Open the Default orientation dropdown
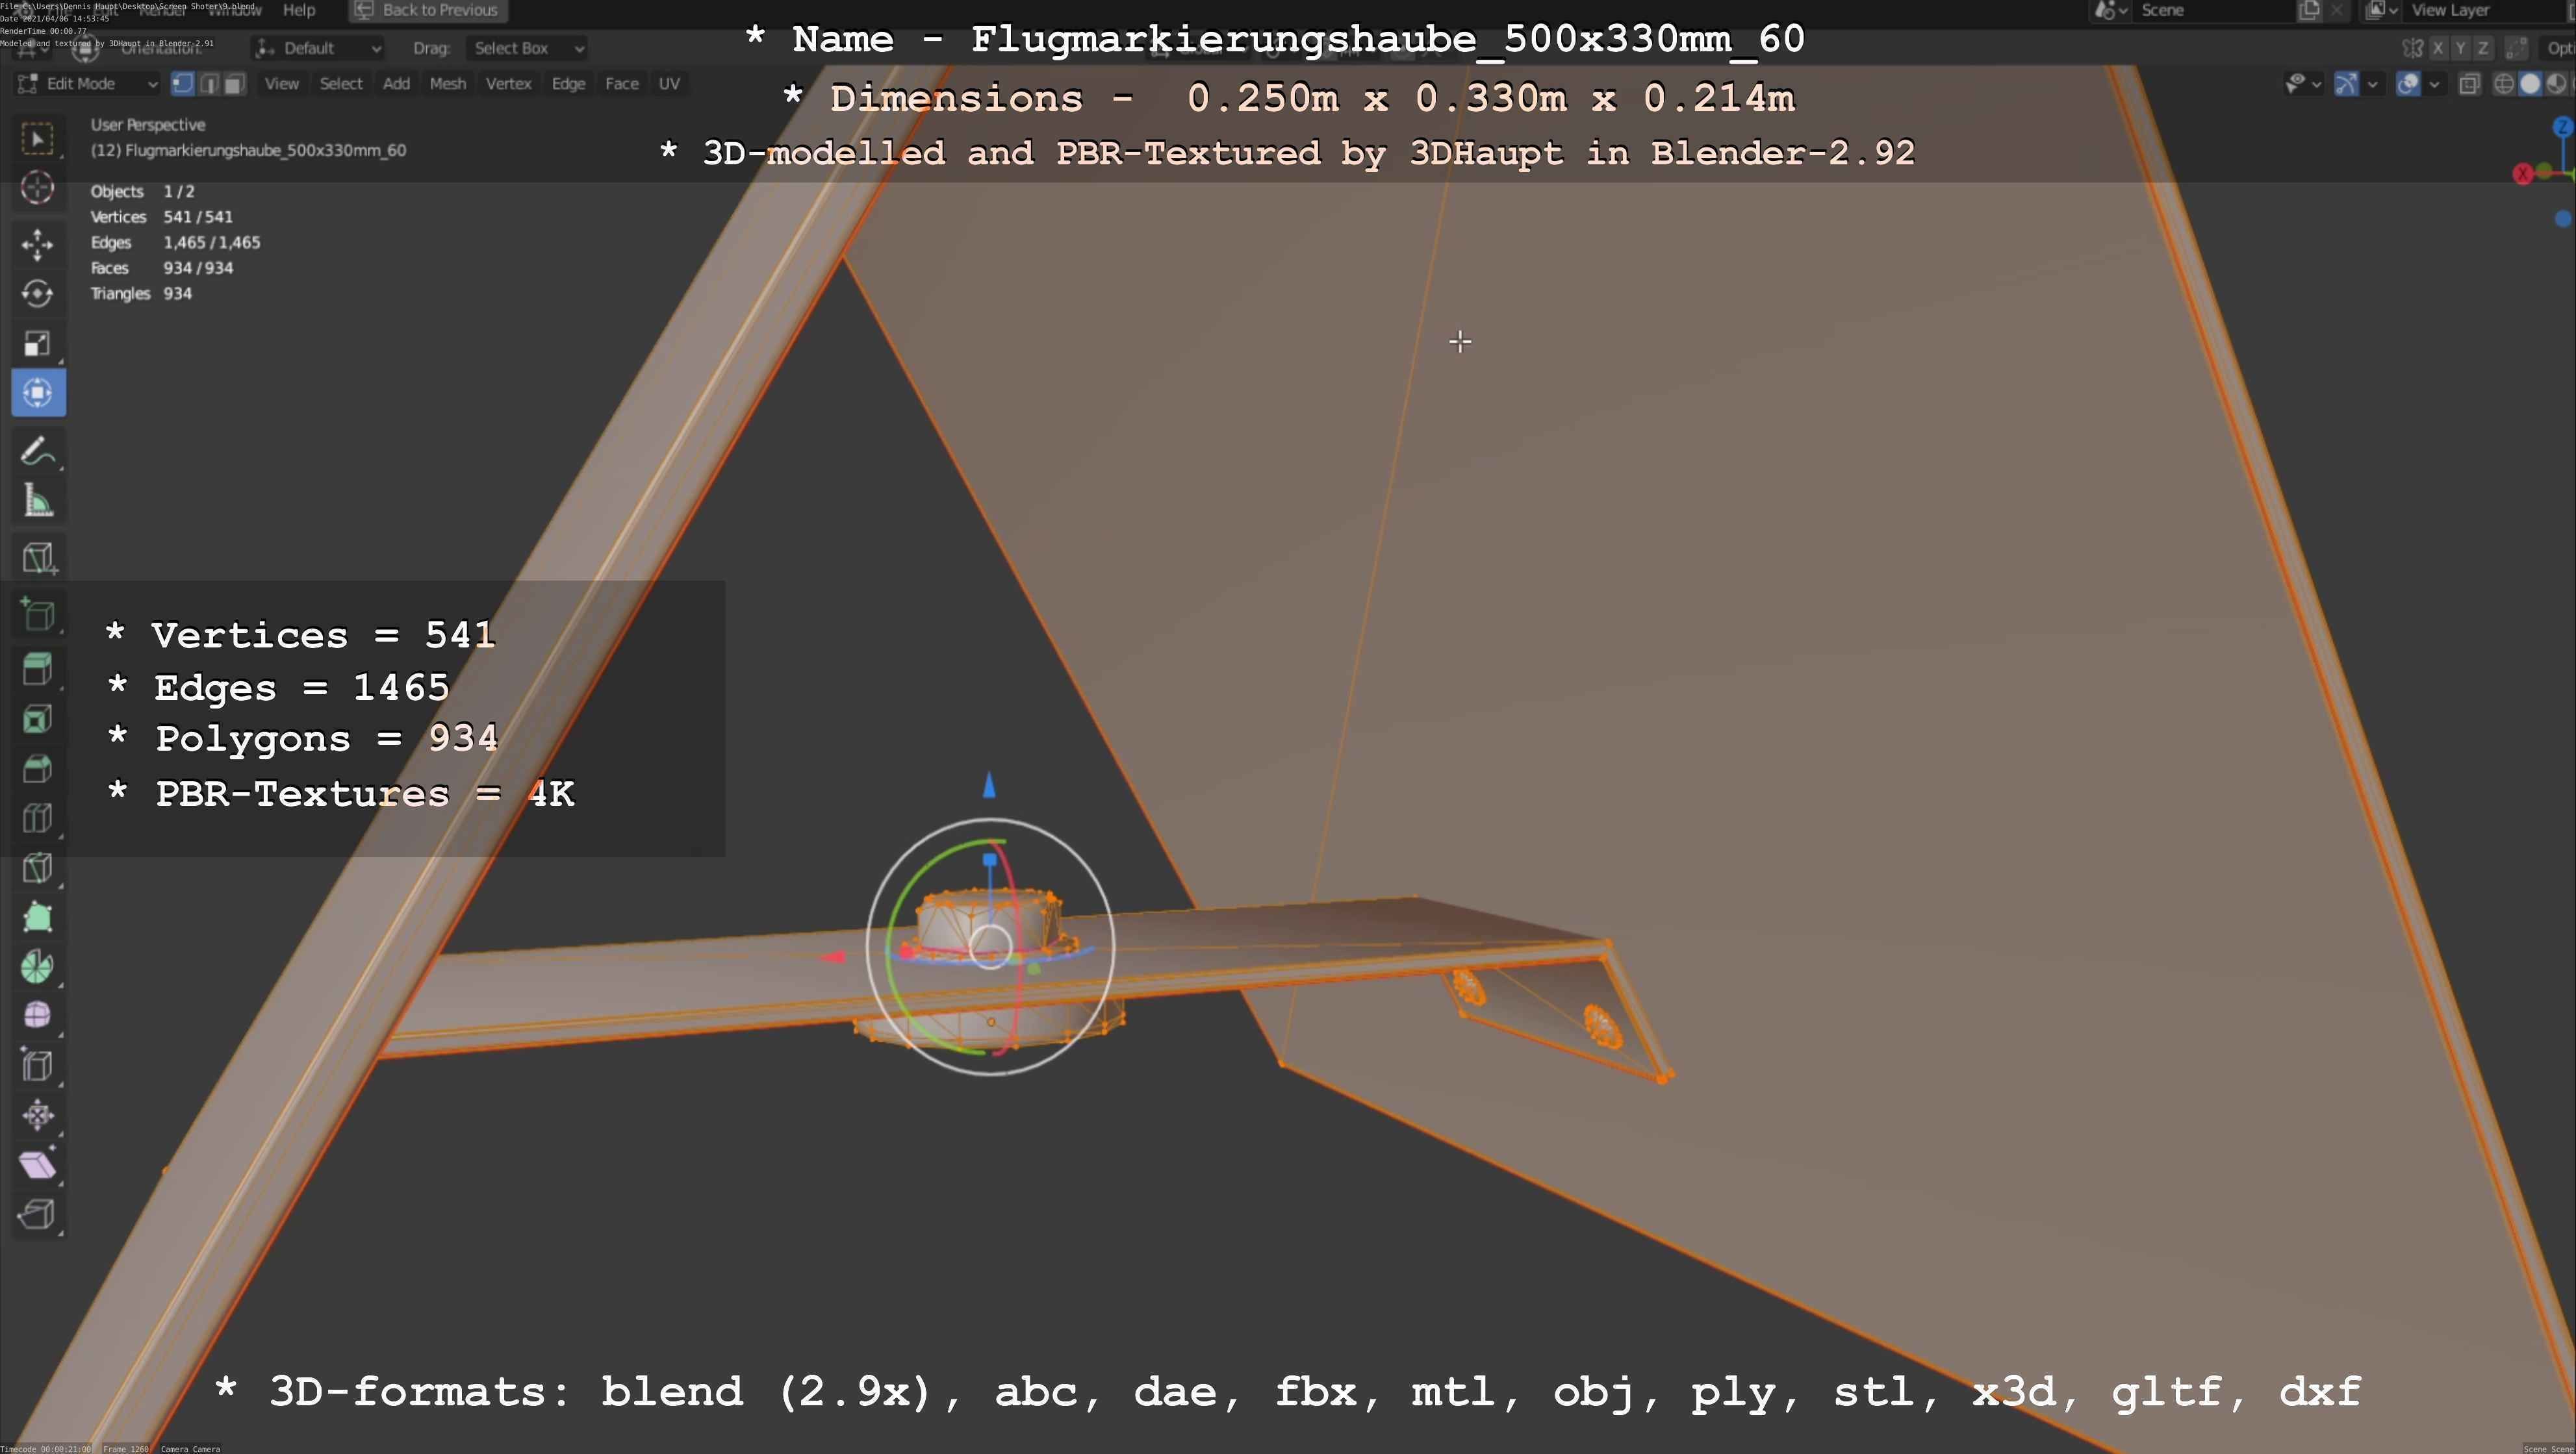The width and height of the screenshot is (2576, 1454). click(x=319, y=48)
